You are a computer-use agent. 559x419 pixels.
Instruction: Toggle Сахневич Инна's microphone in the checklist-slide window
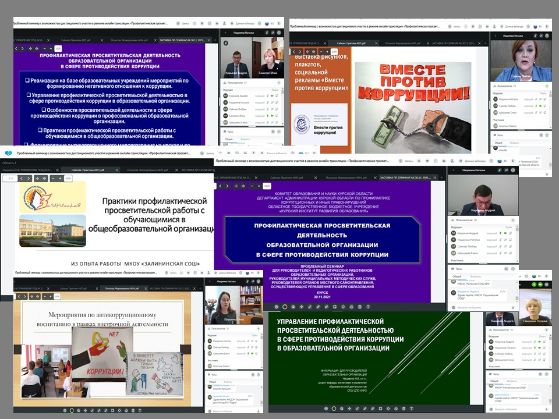(267, 116)
